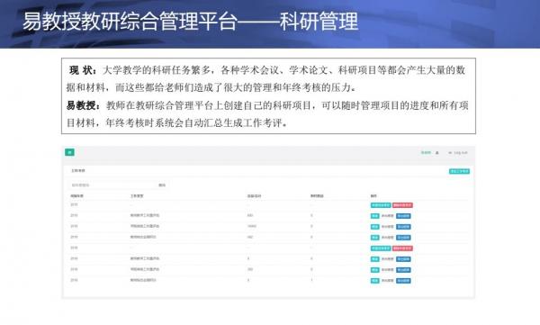Click the dark blue button in fourth table row

[403, 238]
